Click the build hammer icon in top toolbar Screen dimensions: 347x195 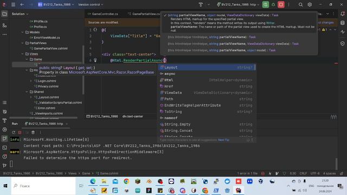[x=201, y=4]
